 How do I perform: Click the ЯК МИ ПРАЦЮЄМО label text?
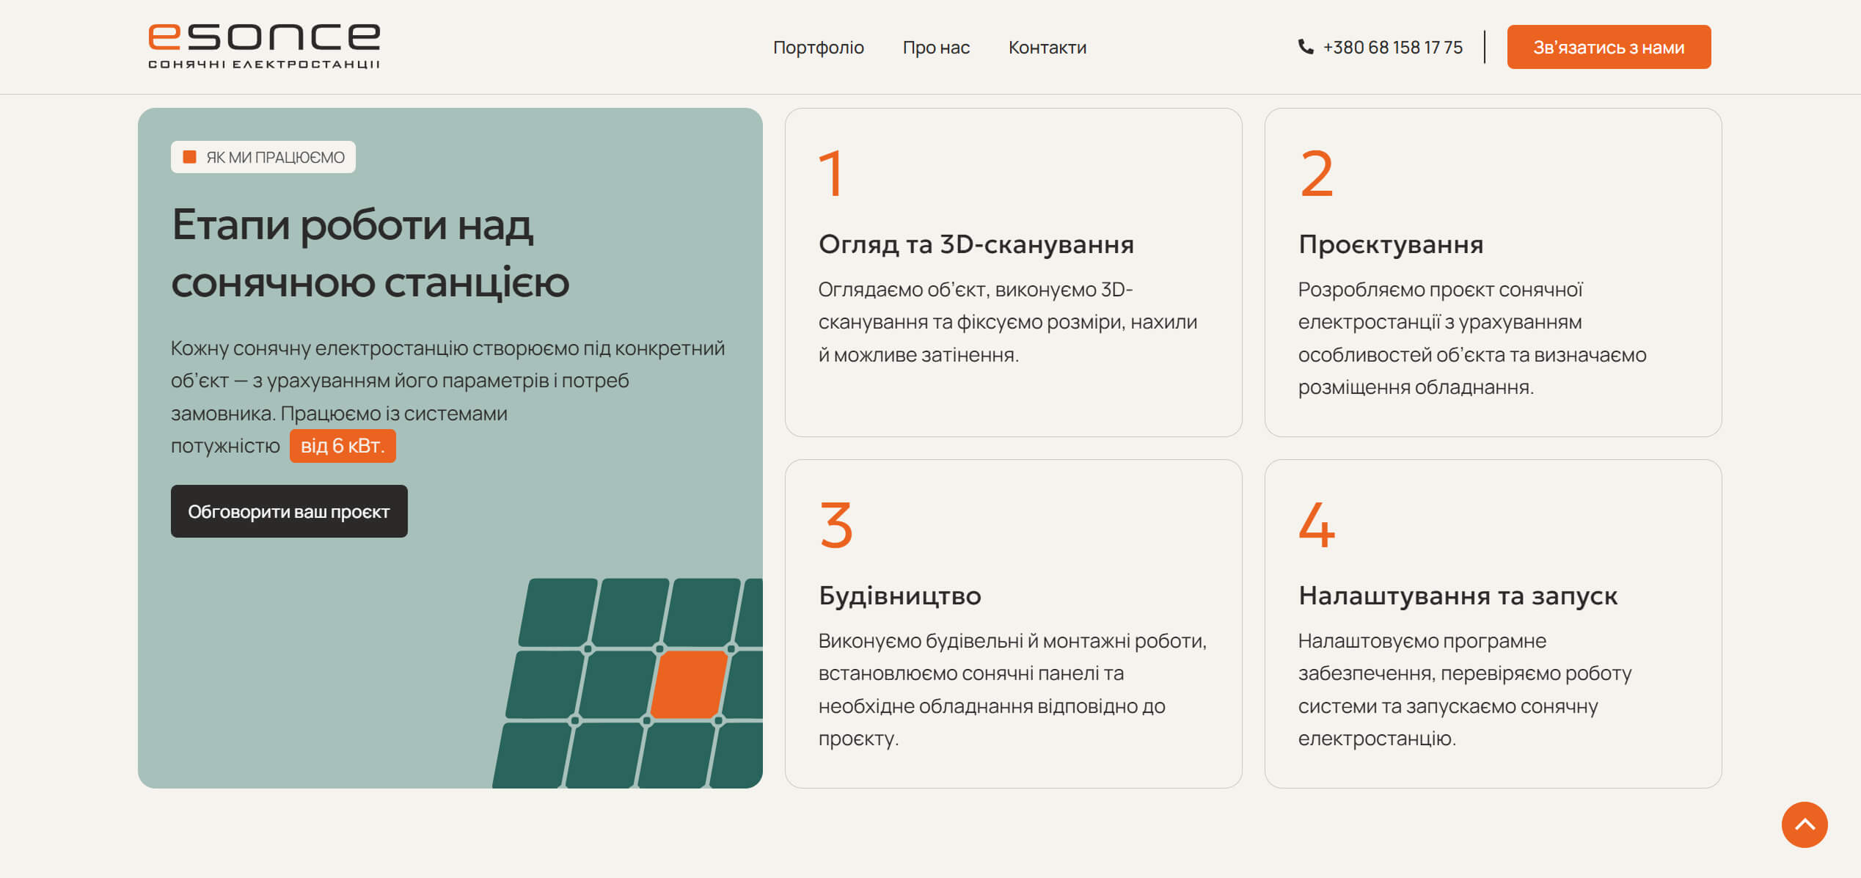[x=275, y=158]
